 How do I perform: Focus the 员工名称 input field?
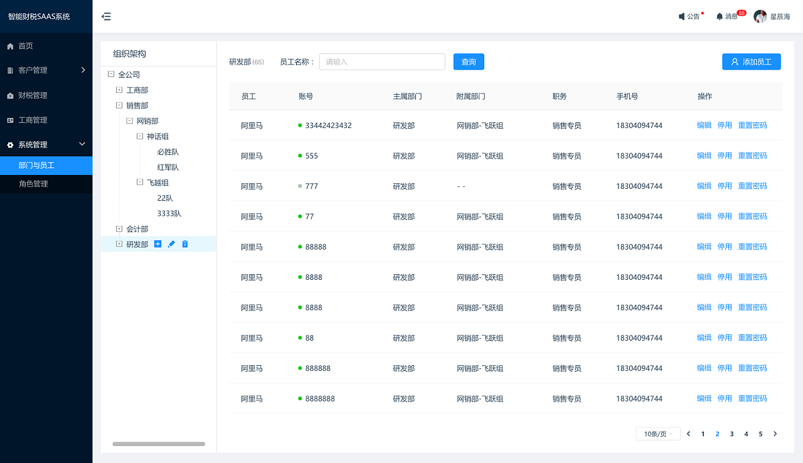[x=382, y=61]
